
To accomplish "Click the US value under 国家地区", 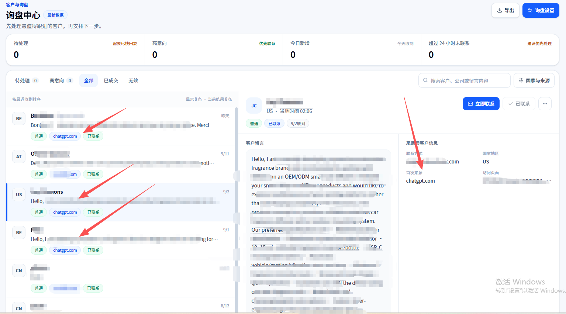I will point(486,162).
